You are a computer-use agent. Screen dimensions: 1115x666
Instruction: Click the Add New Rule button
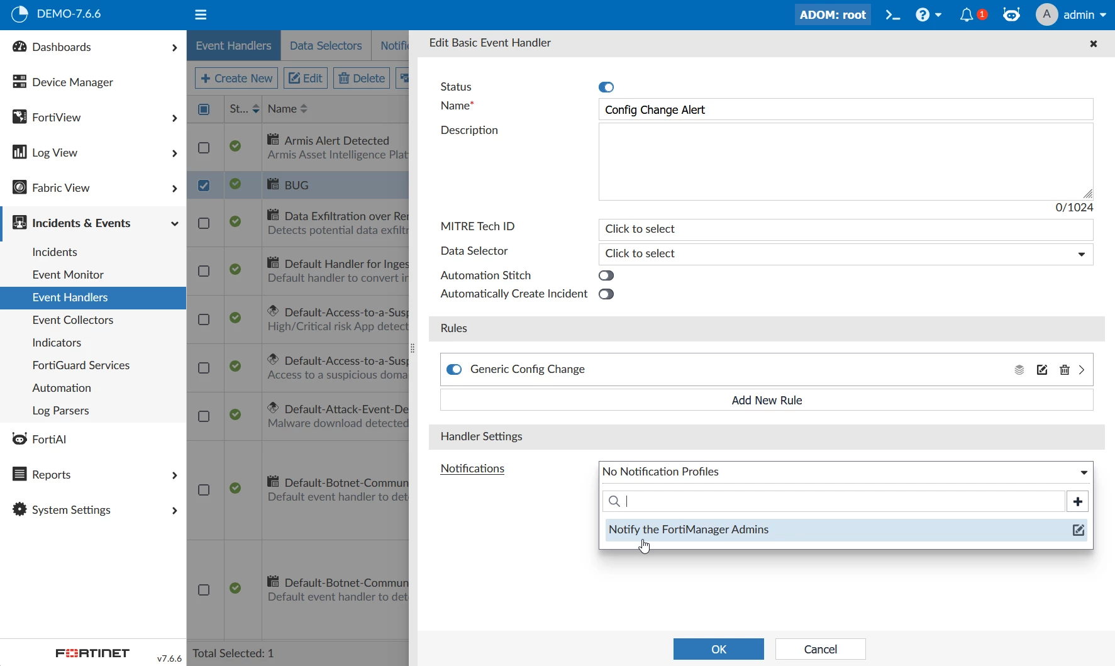tap(767, 401)
